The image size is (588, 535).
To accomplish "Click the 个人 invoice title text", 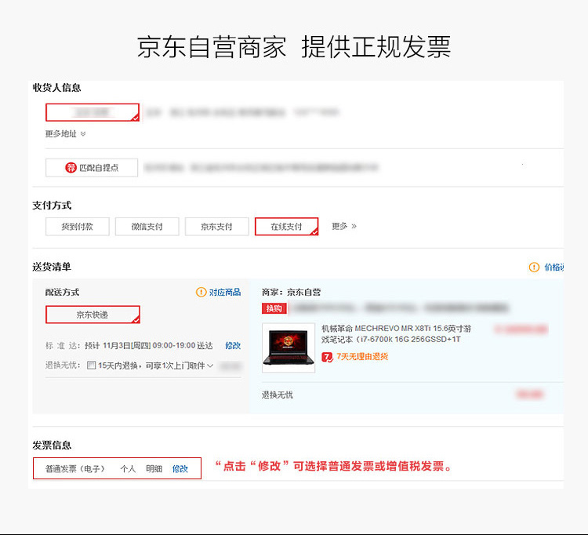I will tap(128, 469).
